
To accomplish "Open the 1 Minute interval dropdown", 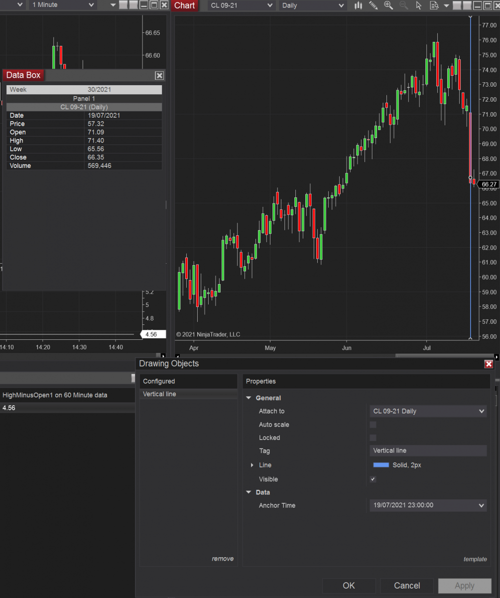I will [x=62, y=5].
